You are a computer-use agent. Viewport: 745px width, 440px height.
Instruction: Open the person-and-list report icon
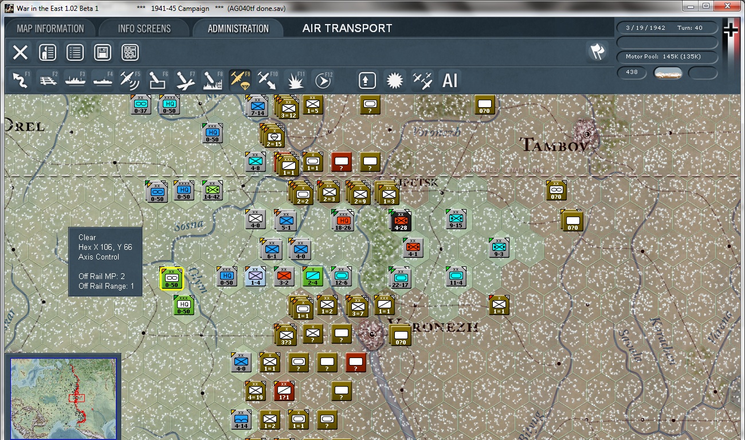(x=48, y=53)
